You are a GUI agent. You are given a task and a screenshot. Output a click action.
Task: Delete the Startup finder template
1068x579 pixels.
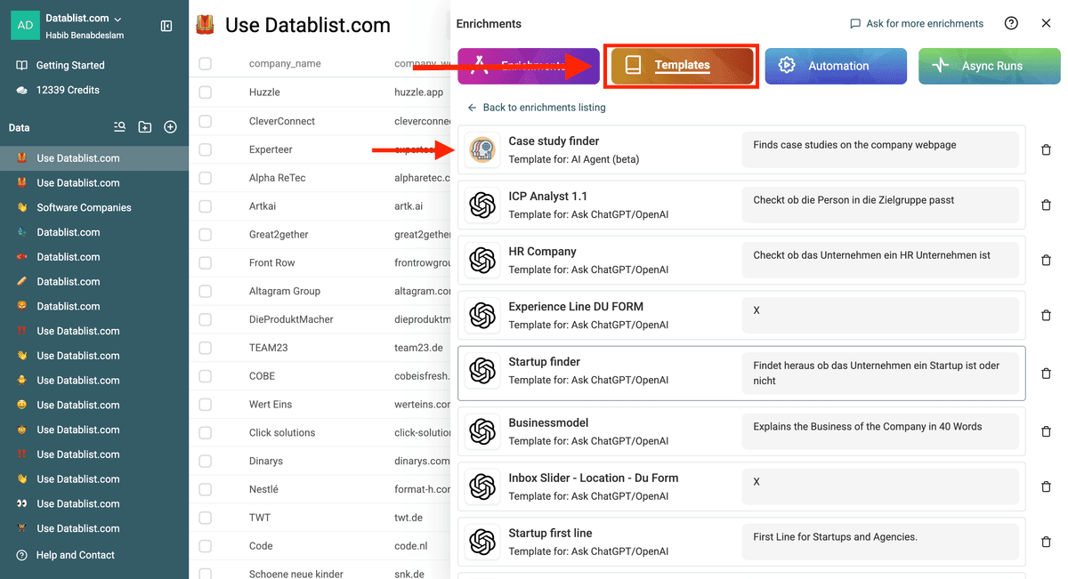point(1046,374)
